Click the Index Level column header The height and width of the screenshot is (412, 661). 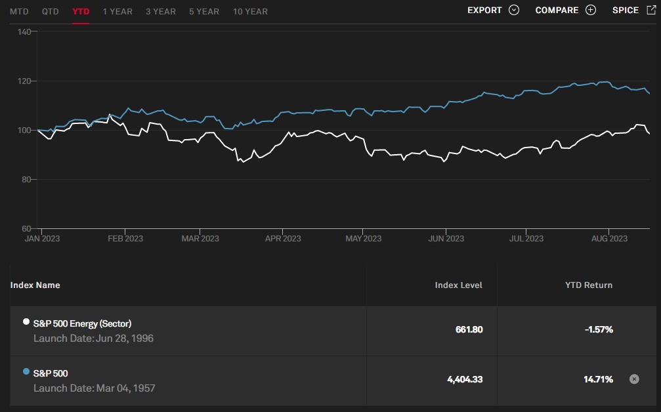tap(458, 285)
